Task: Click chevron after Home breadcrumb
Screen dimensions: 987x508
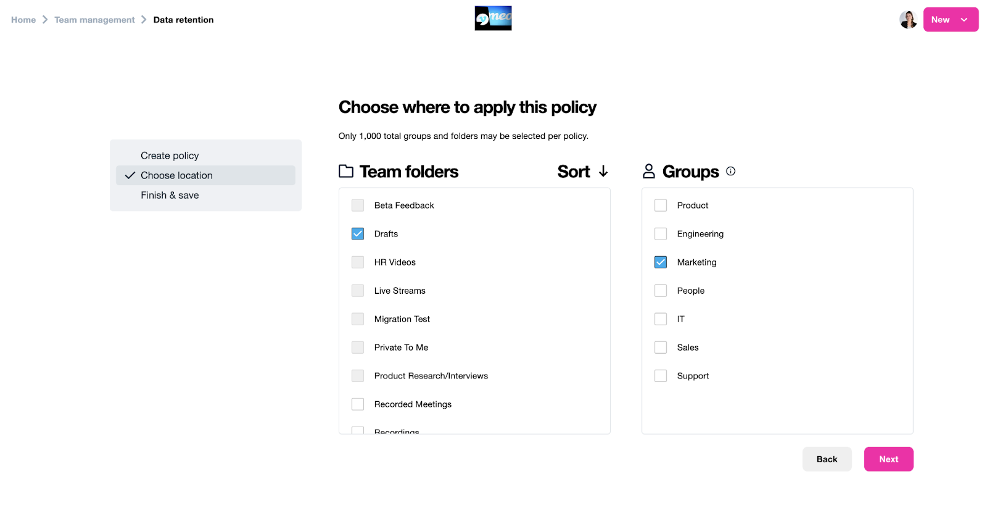Action: (45, 20)
